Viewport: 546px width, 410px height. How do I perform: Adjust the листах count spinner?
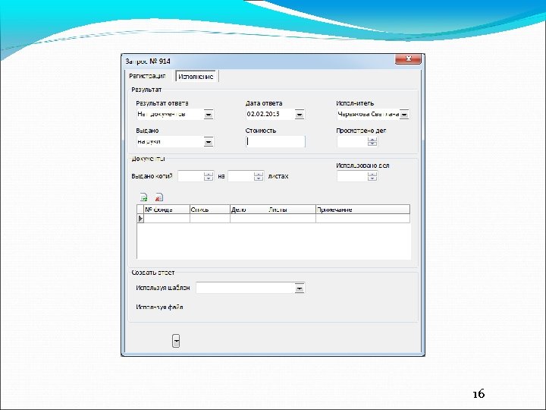(x=259, y=176)
